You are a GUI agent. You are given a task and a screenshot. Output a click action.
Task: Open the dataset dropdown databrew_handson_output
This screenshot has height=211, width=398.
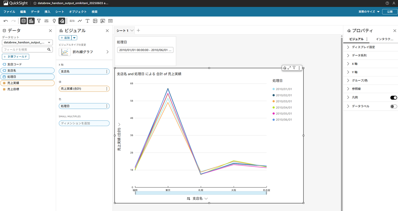coord(27,42)
